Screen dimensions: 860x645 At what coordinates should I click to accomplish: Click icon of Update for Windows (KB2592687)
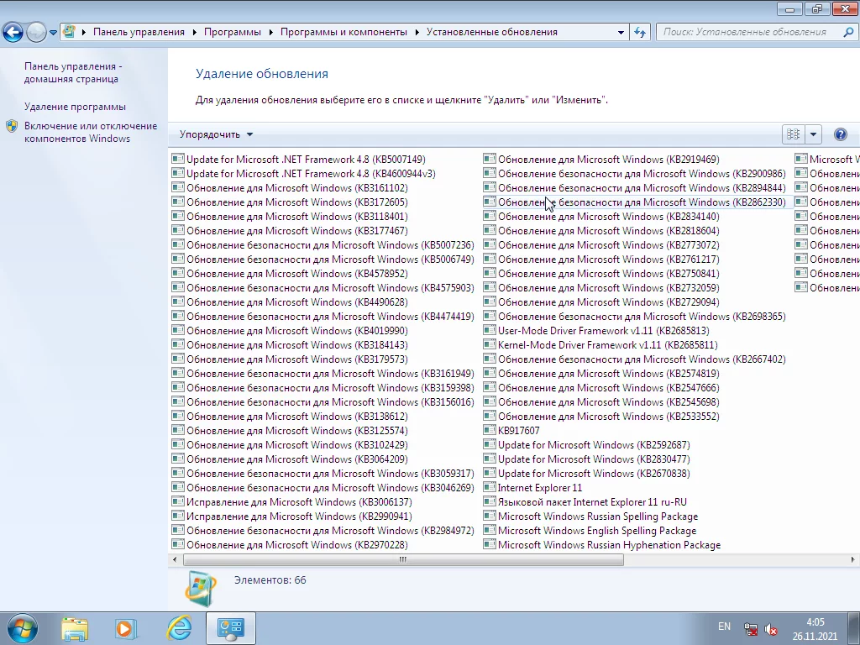click(490, 444)
